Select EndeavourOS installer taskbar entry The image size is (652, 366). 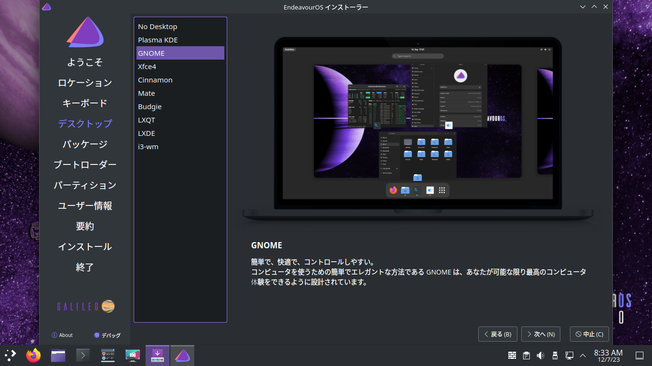pyautogui.click(x=182, y=355)
